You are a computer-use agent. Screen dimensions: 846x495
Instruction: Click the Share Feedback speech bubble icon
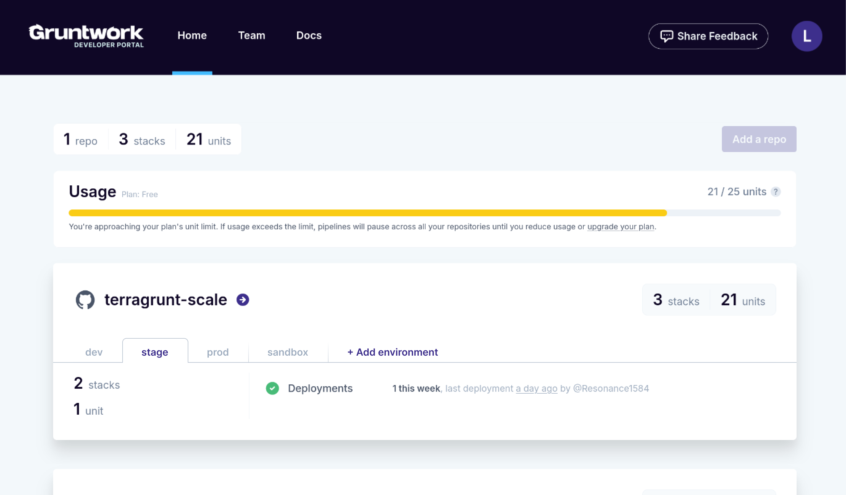point(666,36)
